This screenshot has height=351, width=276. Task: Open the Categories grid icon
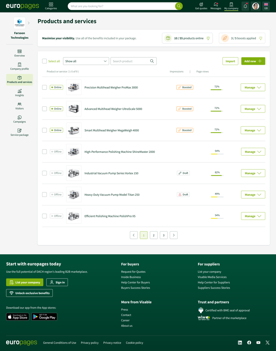pos(51,6)
